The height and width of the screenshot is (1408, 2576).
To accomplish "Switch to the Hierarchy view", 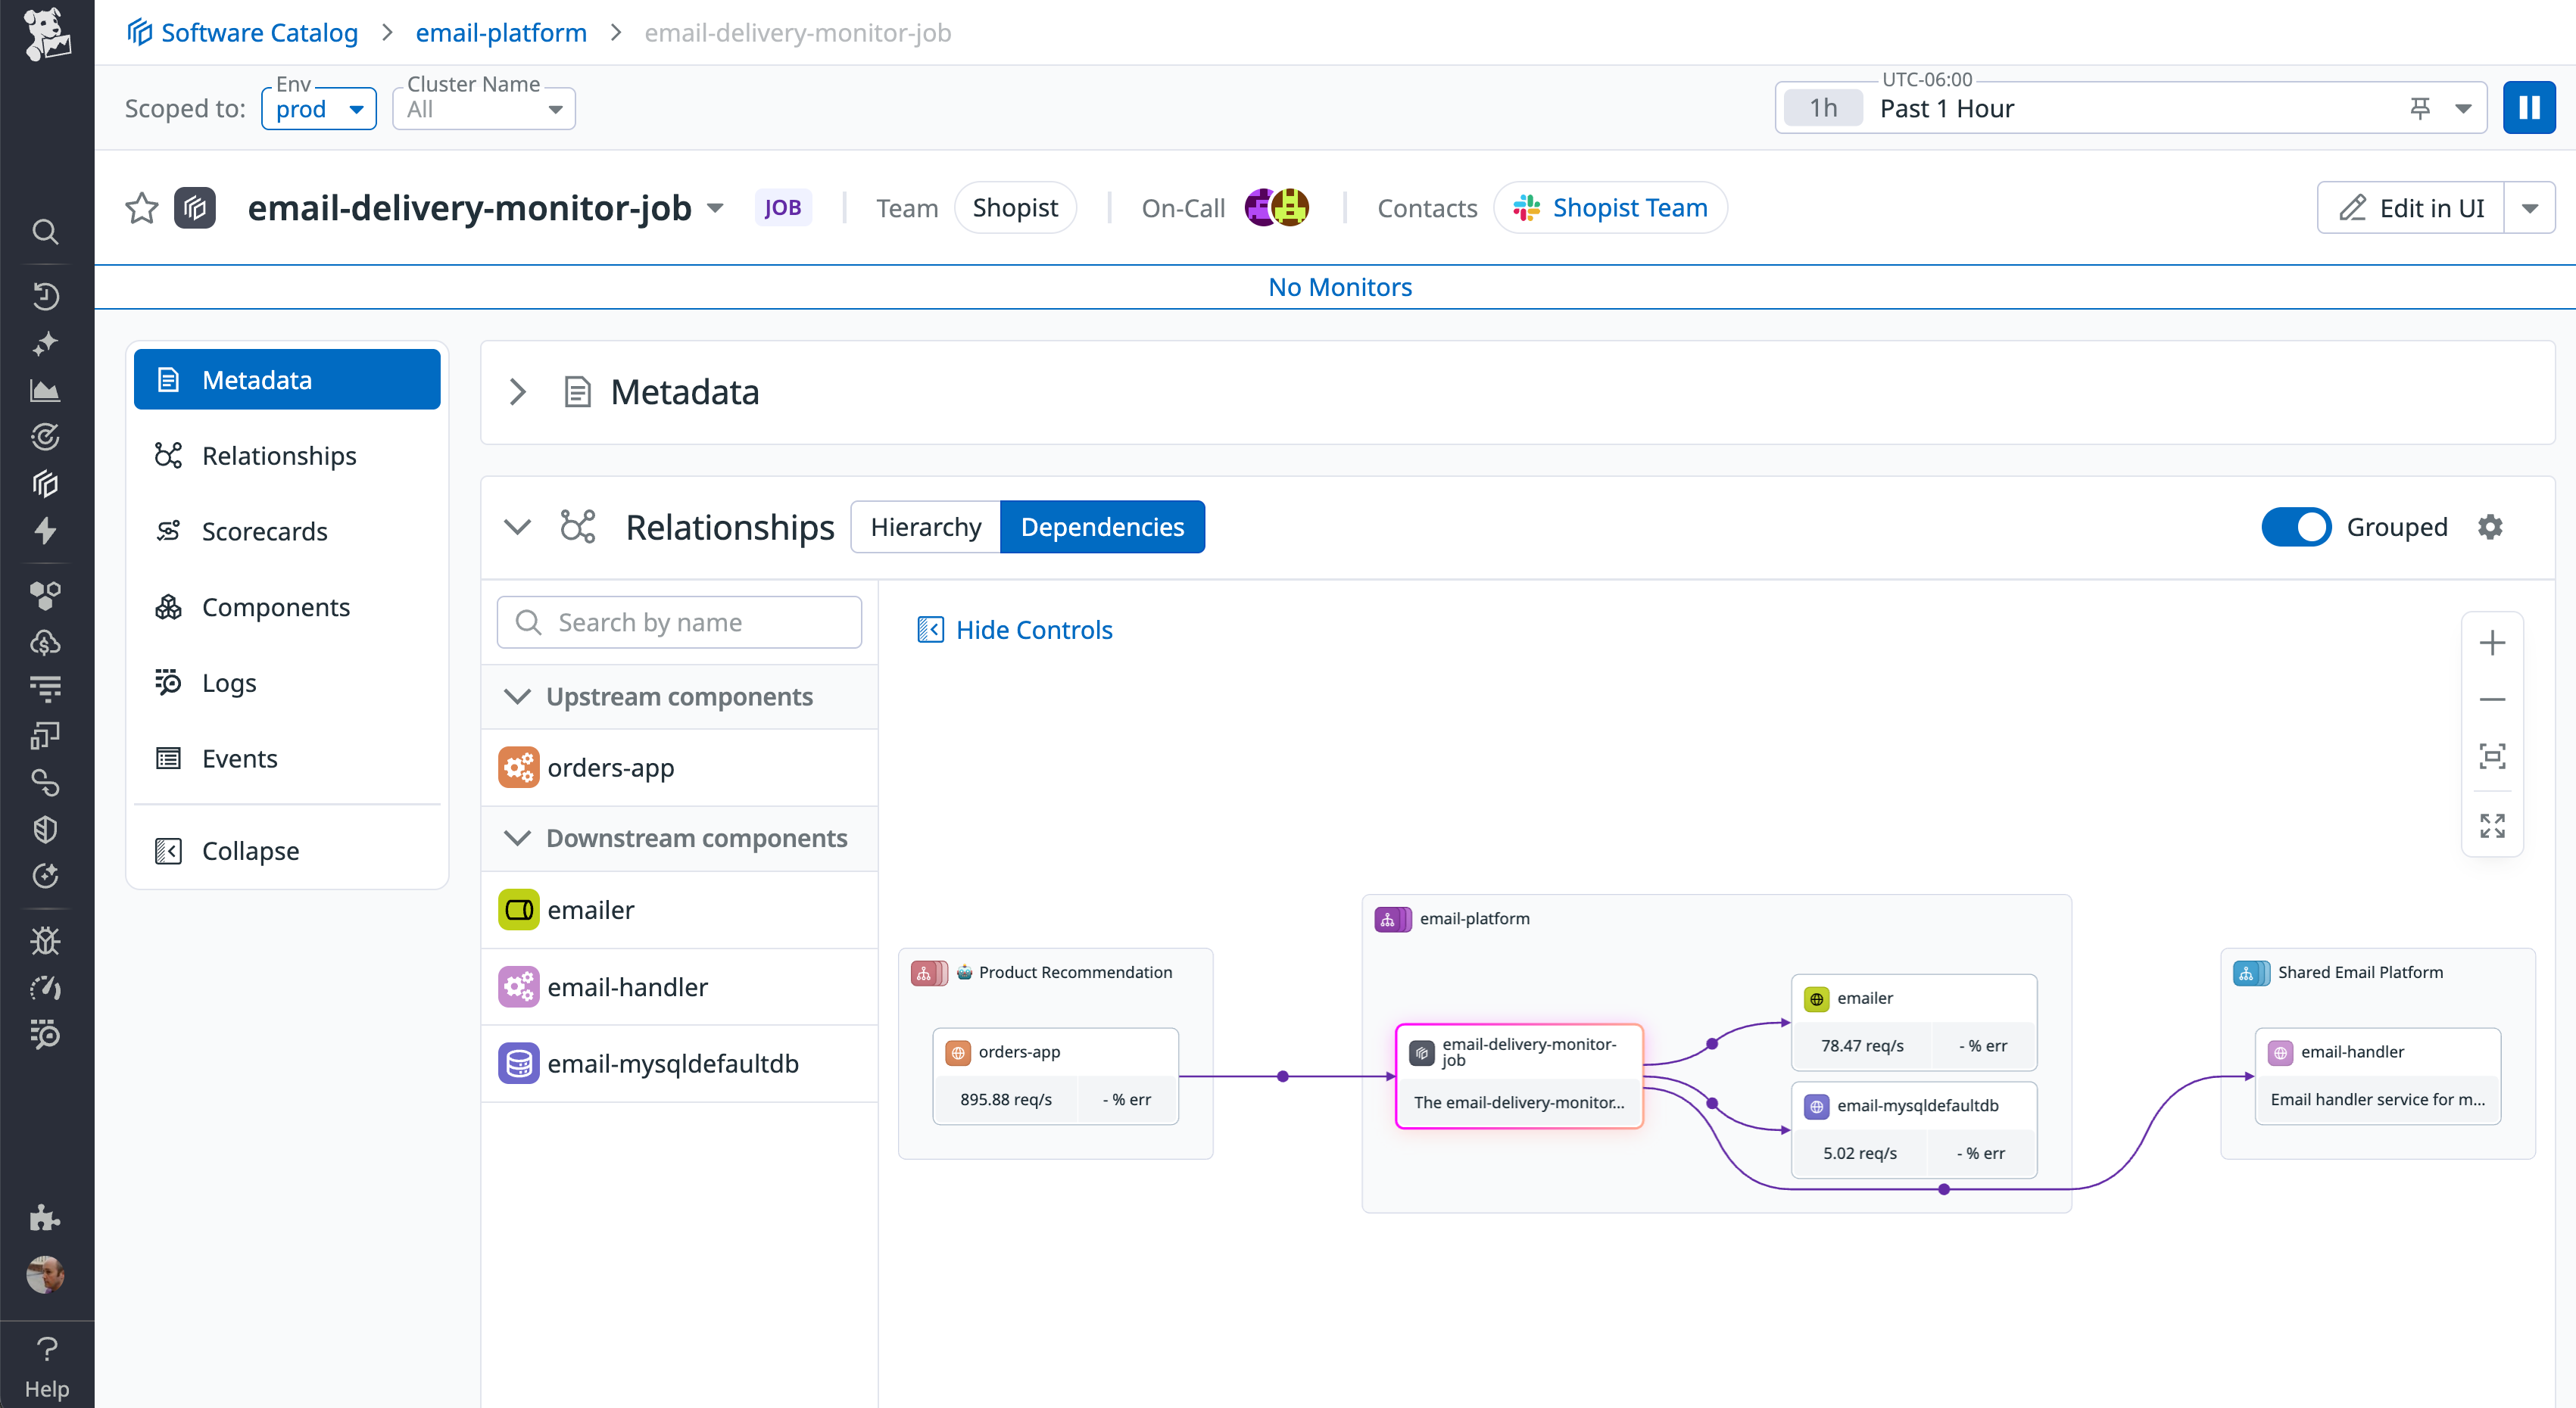I will [x=925, y=526].
